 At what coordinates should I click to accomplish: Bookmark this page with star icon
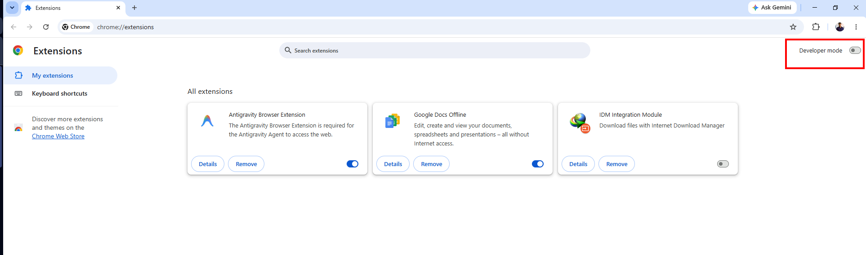pyautogui.click(x=793, y=27)
